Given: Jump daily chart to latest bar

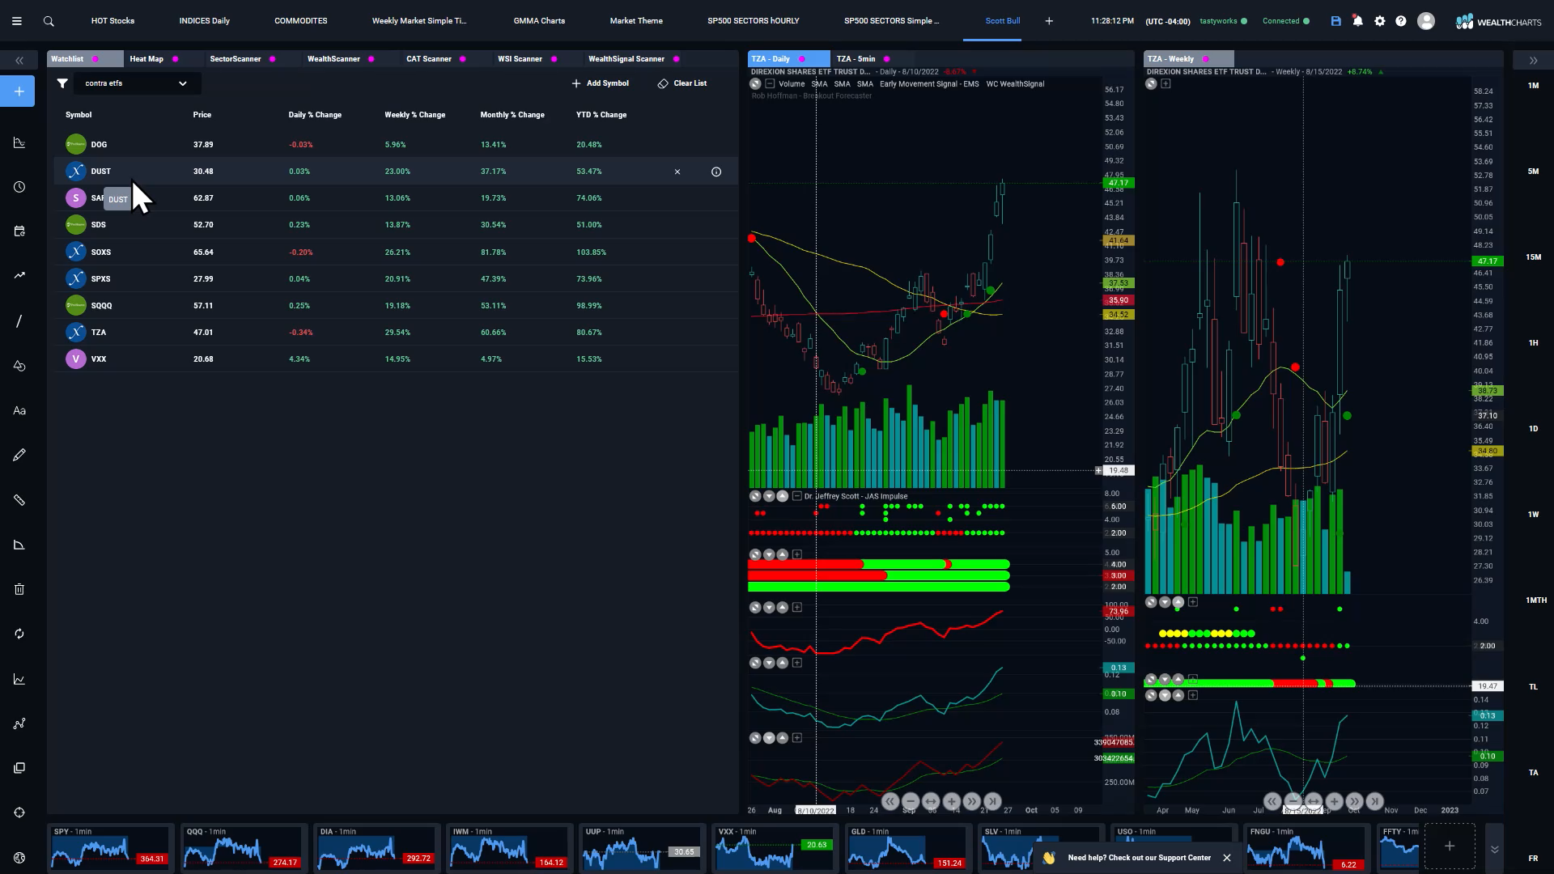Looking at the screenshot, I should pyautogui.click(x=992, y=801).
